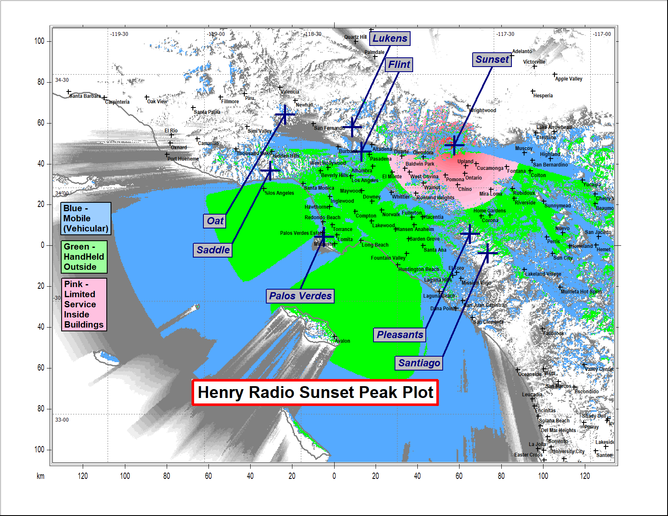Click the Wrightwood city label
668x516 pixels.
point(483,110)
